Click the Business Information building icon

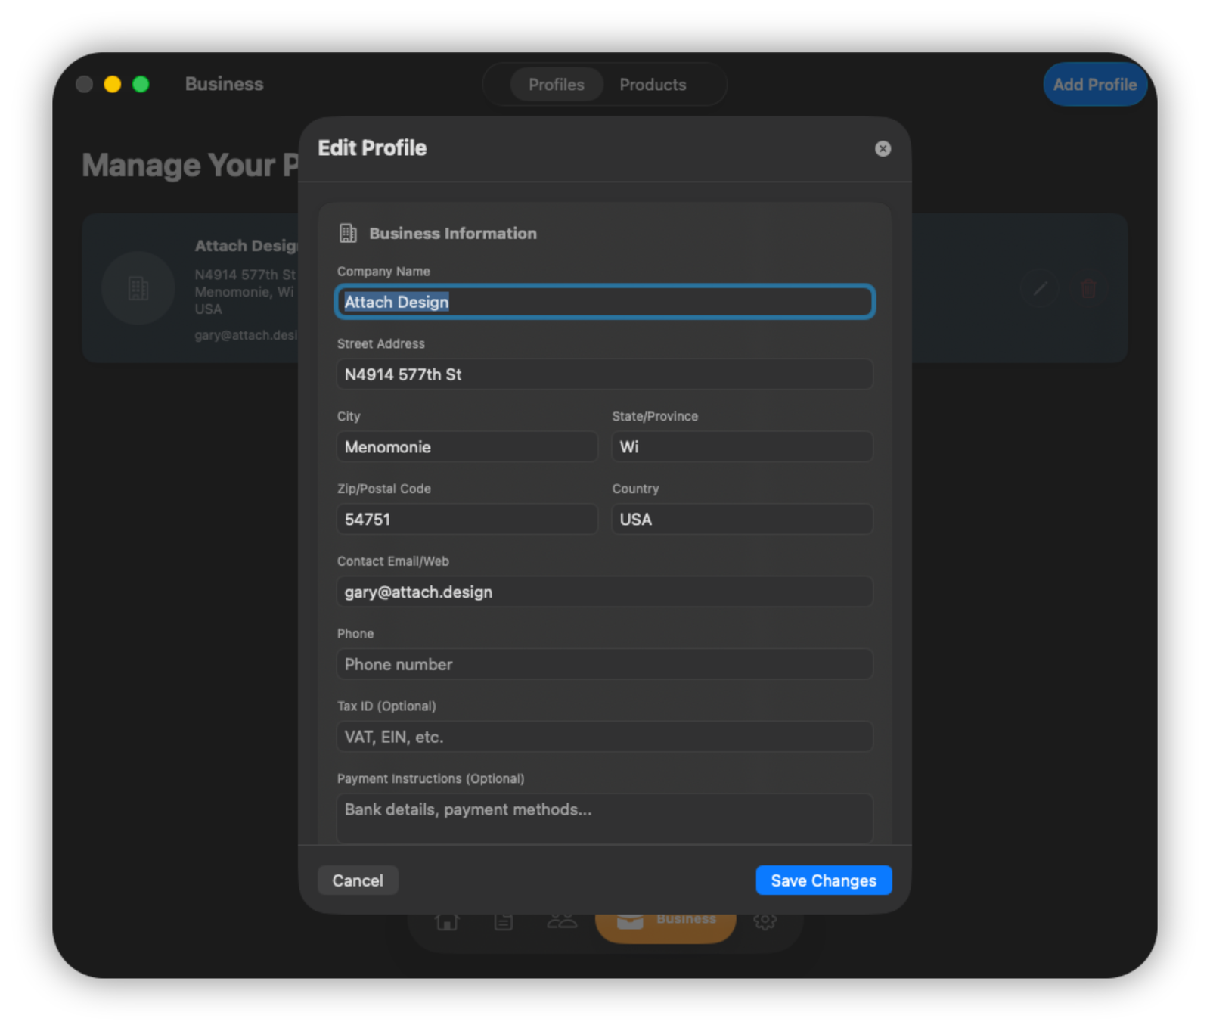click(x=349, y=233)
